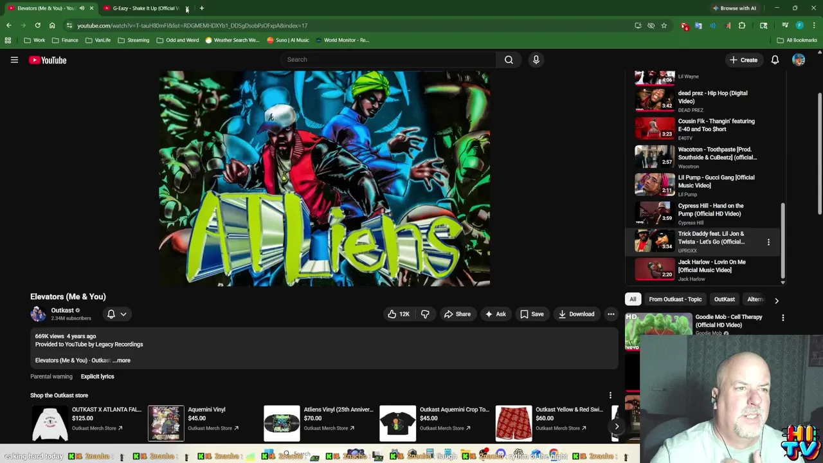This screenshot has height=463, width=823.
Task: Show more Outkast store products arrow
Action: tap(617, 426)
